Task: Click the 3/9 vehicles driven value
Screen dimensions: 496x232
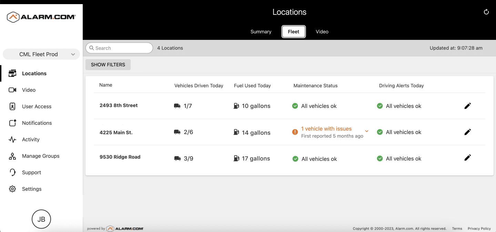Action: point(189,158)
